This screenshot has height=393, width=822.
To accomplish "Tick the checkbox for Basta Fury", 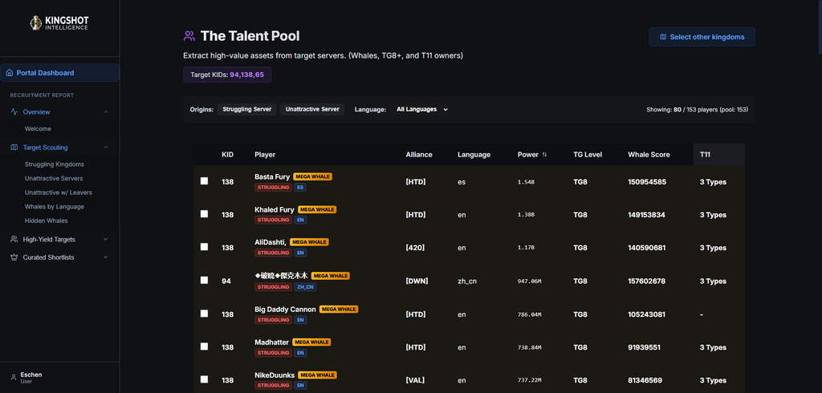I will 204,180.
